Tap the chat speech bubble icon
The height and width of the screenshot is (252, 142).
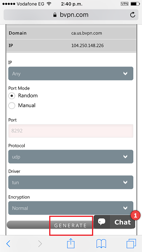[x=101, y=222]
